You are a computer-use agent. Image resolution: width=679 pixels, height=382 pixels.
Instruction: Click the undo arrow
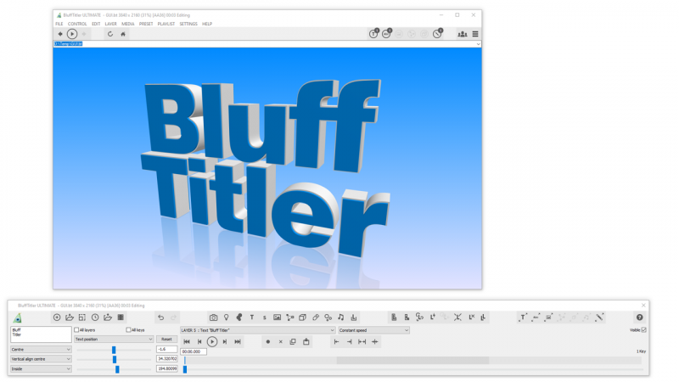[160, 317]
